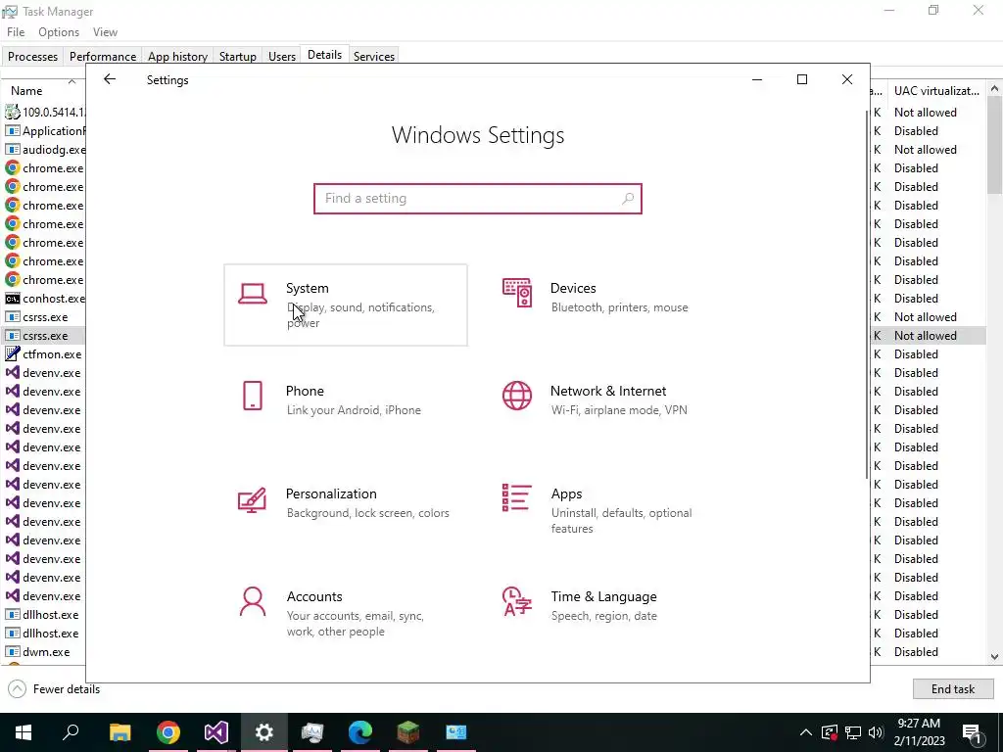Open the Devices category title
The width and height of the screenshot is (1003, 752).
[573, 289]
